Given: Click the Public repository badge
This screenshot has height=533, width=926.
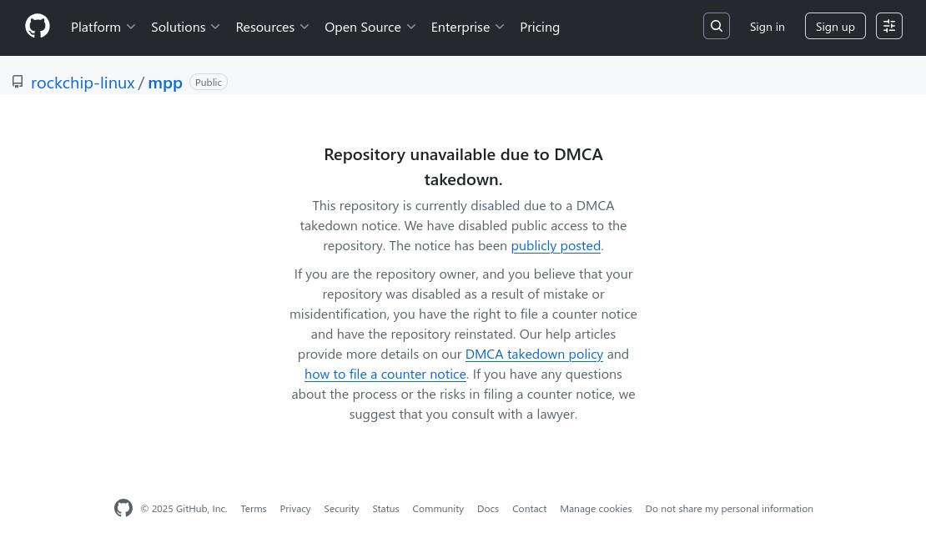Looking at the screenshot, I should coord(208,82).
